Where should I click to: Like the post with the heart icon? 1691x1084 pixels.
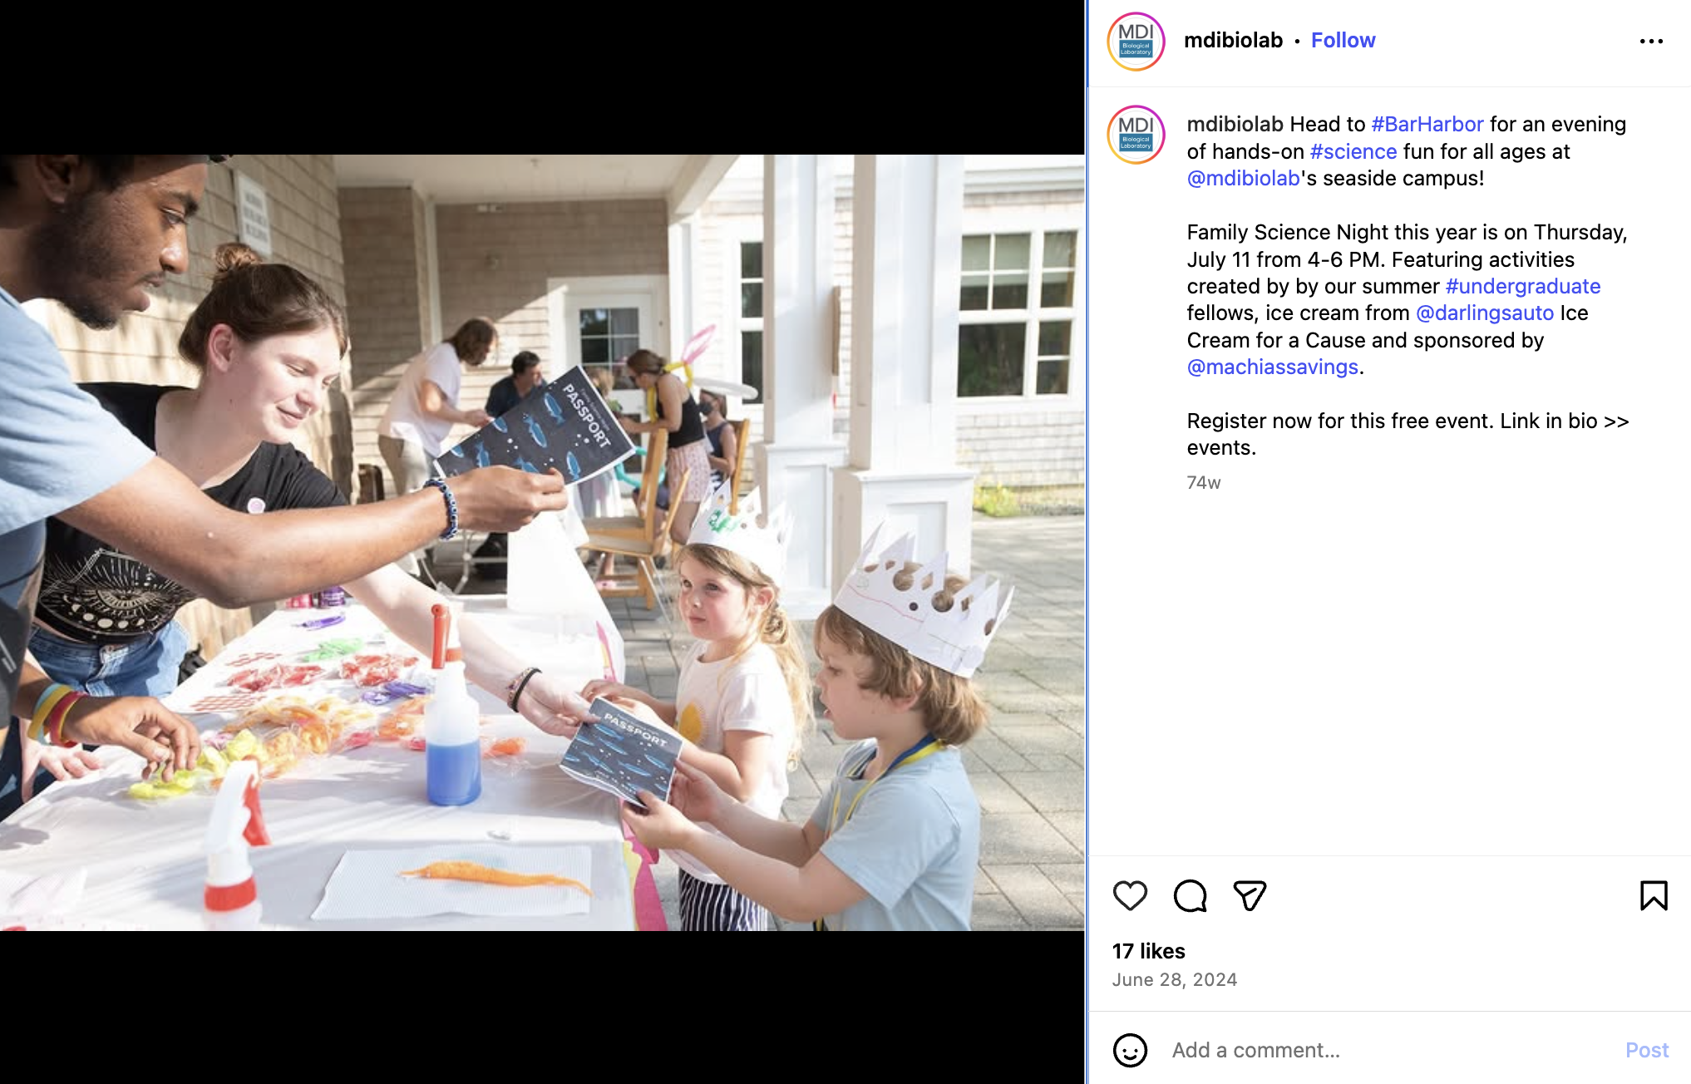pos(1130,896)
